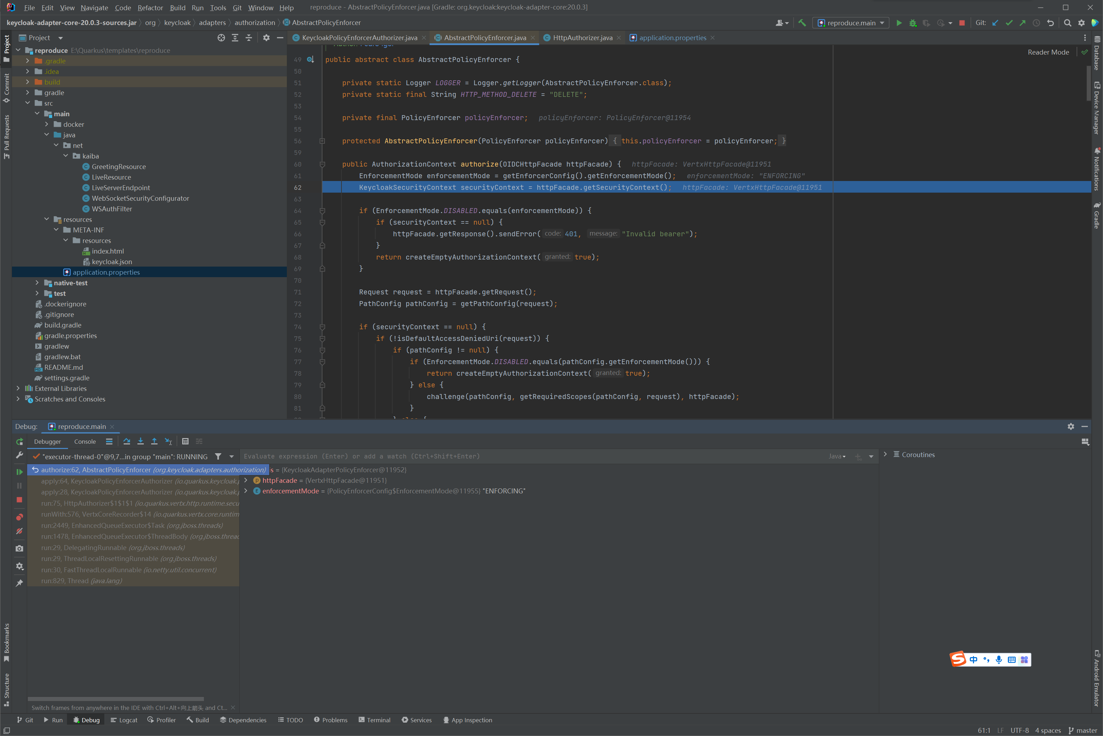Screen dimensions: 1103x736
Task: Toggle the Sogou Chinese input mode
Action: (x=973, y=660)
